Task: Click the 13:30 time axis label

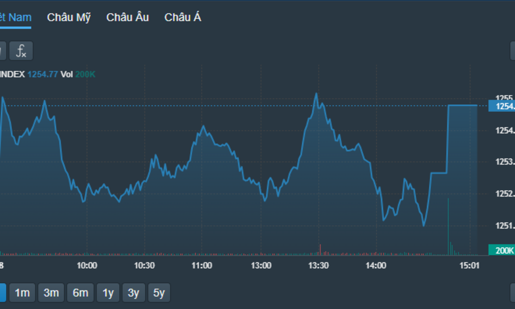Action: pyautogui.click(x=319, y=265)
